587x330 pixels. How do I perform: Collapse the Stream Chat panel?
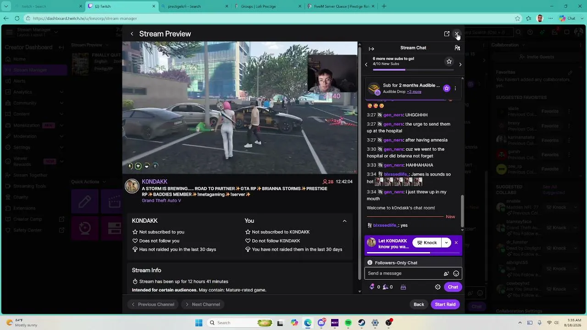pyautogui.click(x=371, y=49)
